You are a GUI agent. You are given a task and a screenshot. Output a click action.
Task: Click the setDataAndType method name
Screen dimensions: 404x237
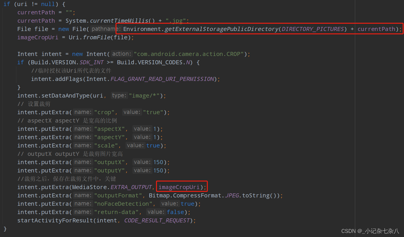point(65,96)
